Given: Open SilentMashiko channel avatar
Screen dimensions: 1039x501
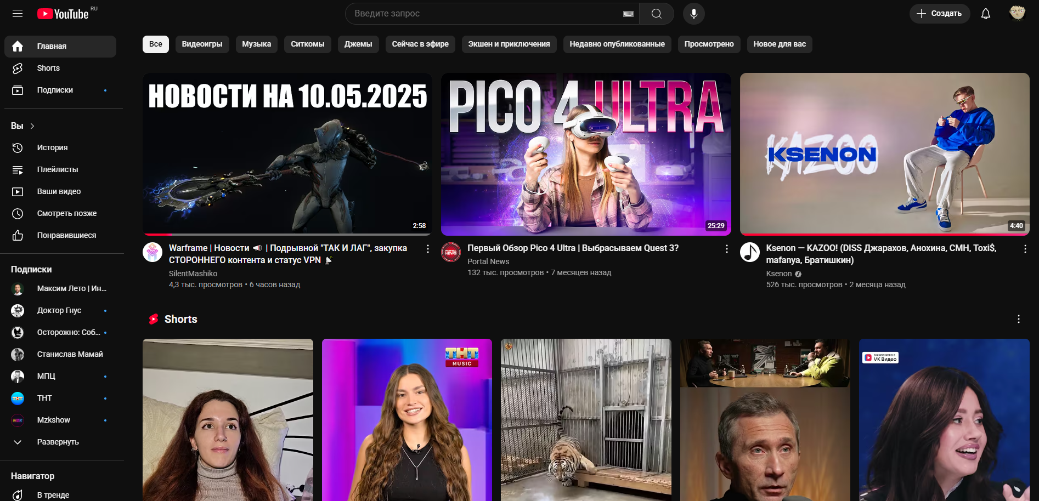Looking at the screenshot, I should tap(153, 252).
